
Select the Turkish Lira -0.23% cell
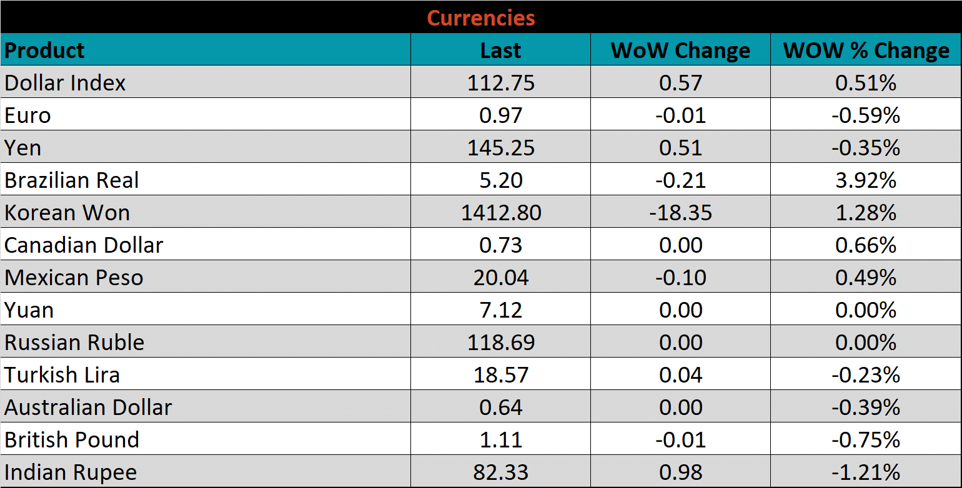(866, 374)
